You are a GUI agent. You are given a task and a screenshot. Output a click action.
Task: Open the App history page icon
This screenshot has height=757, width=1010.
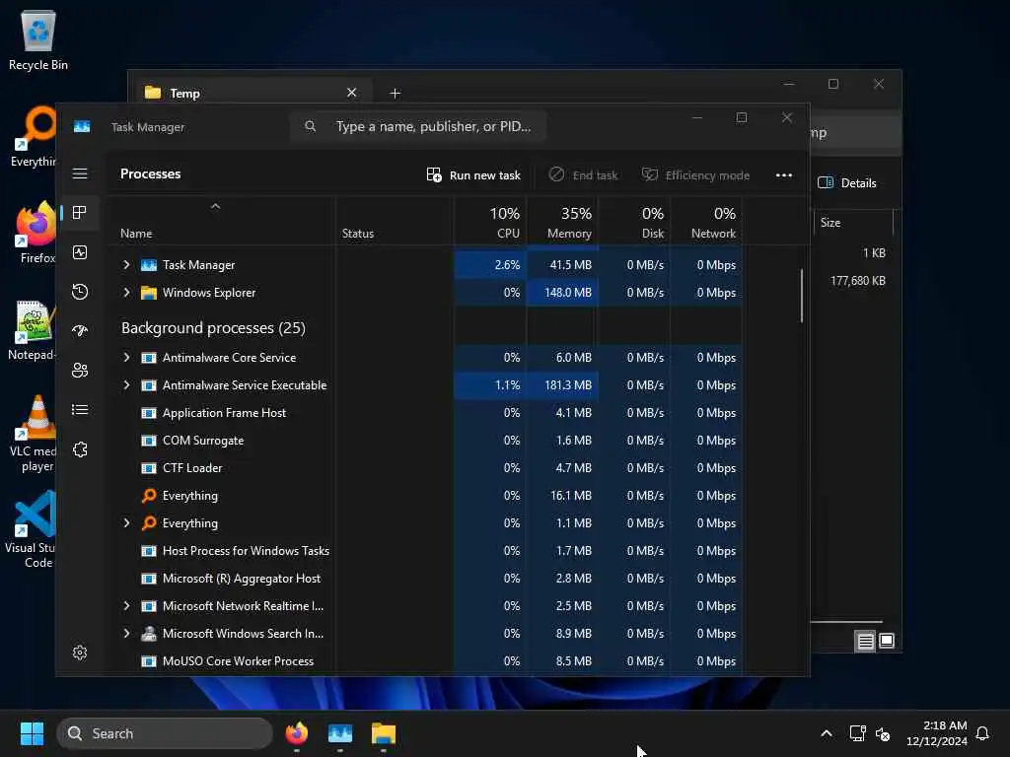coord(80,292)
